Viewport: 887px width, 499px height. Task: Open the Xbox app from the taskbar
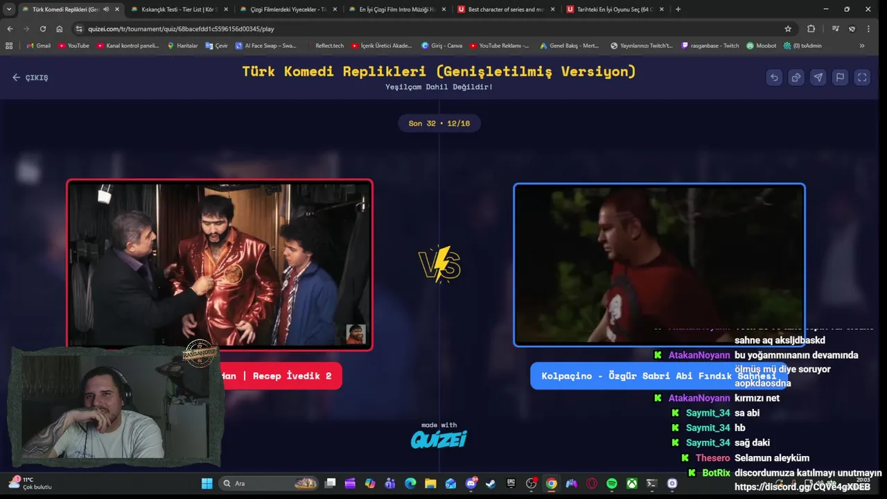click(x=632, y=483)
